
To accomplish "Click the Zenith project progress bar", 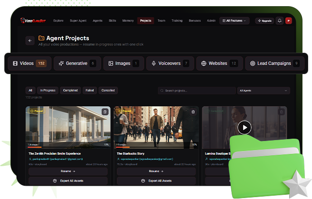I will coord(68,147).
